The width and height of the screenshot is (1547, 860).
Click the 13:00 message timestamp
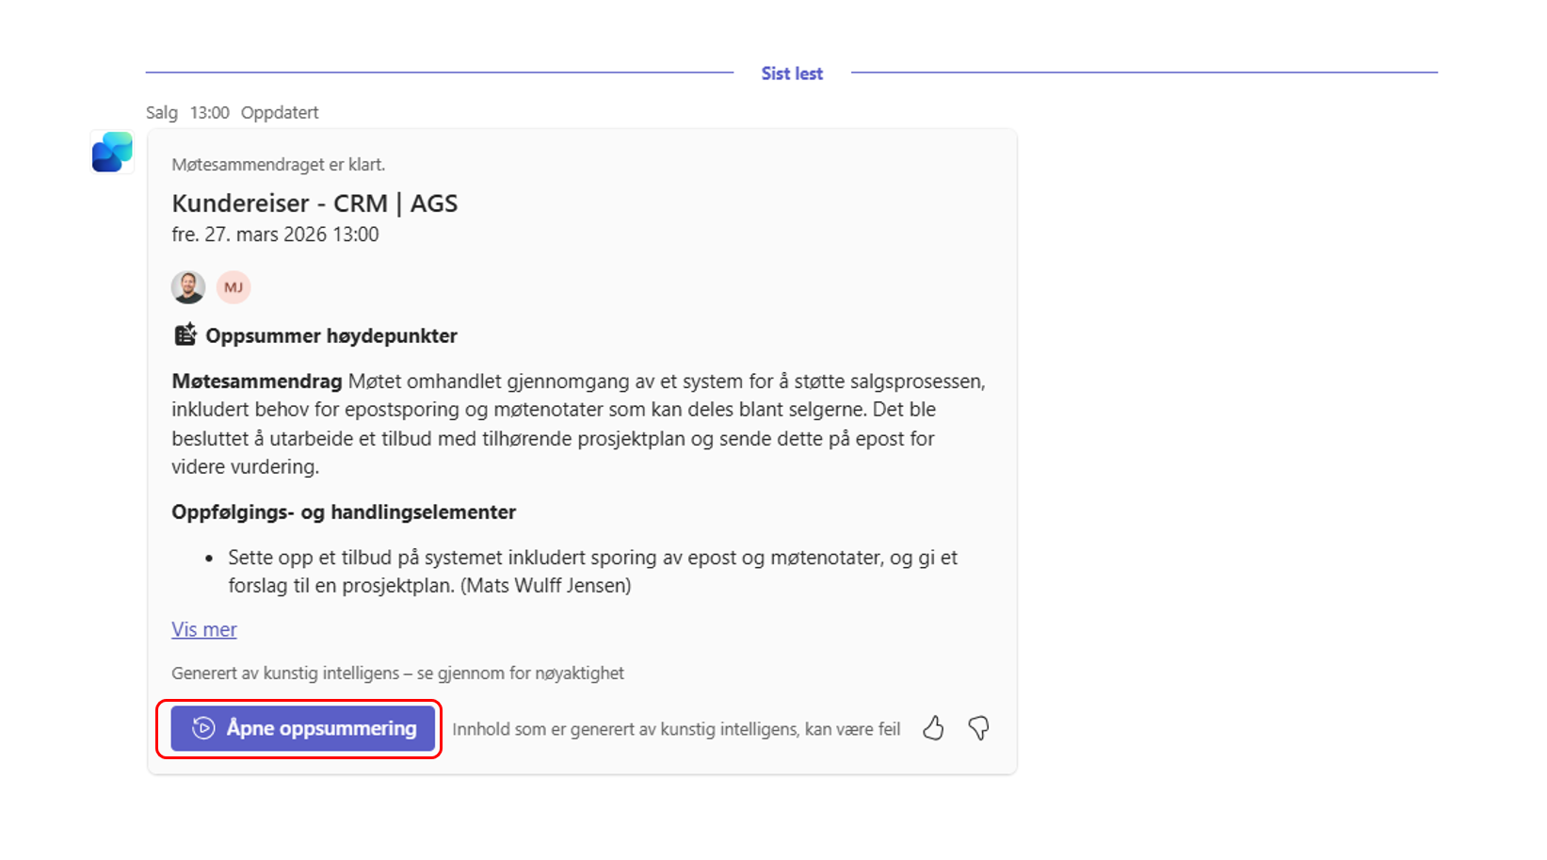click(209, 113)
